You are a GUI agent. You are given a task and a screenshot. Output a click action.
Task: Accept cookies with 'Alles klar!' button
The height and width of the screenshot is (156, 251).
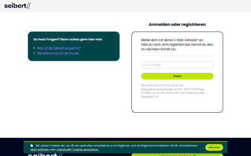214,147
